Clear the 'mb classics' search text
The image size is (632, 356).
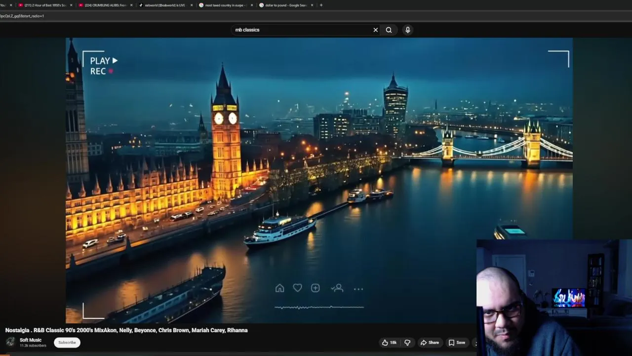point(376,30)
